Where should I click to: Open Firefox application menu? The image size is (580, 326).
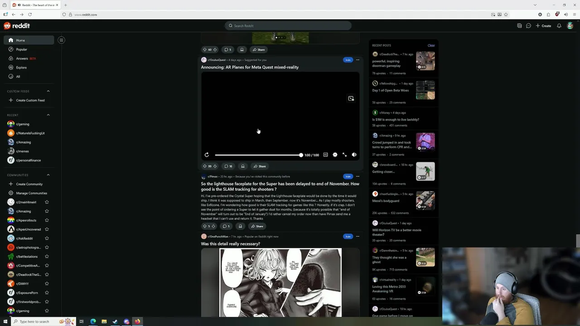pyautogui.click(x=574, y=14)
